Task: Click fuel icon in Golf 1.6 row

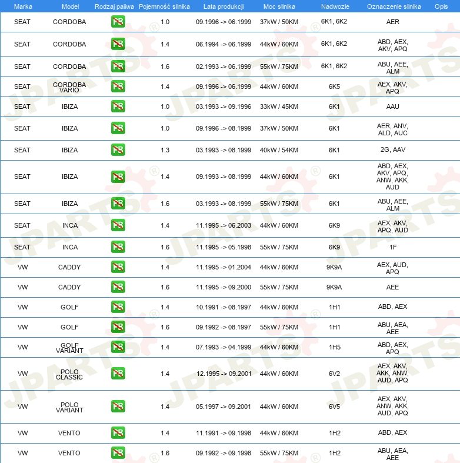Action: (x=118, y=327)
